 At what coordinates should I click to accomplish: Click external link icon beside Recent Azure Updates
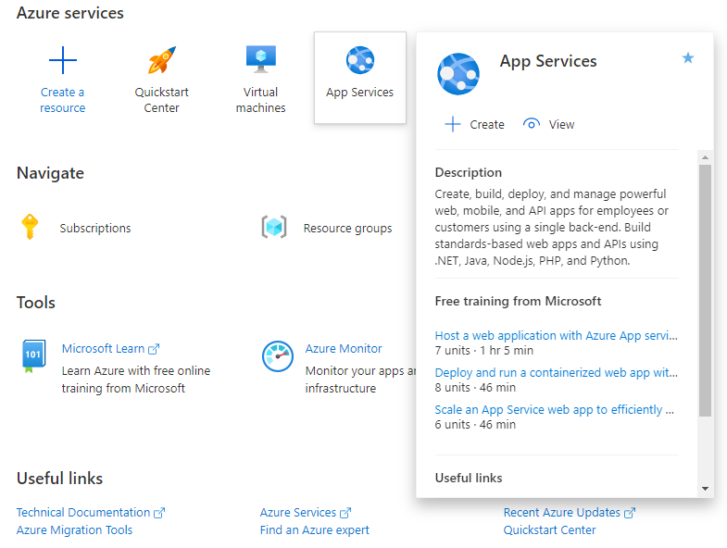pyautogui.click(x=630, y=513)
